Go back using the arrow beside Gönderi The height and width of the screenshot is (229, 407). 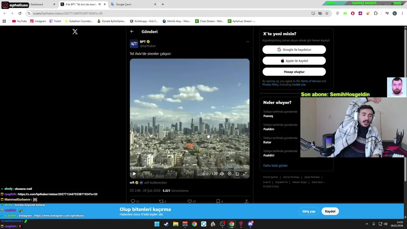[x=132, y=31]
